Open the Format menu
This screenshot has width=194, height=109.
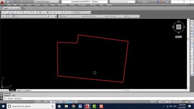click(x=37, y=5)
